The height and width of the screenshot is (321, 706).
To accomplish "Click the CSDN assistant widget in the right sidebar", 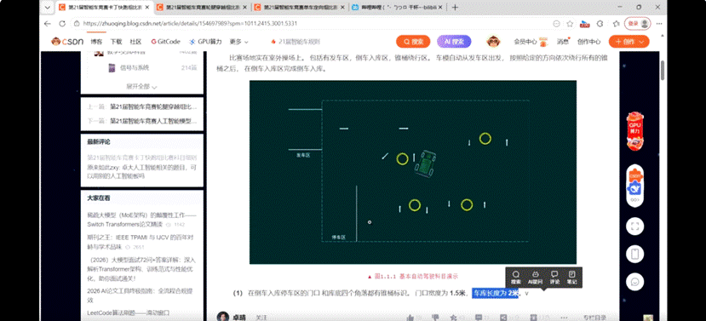I will (634, 186).
